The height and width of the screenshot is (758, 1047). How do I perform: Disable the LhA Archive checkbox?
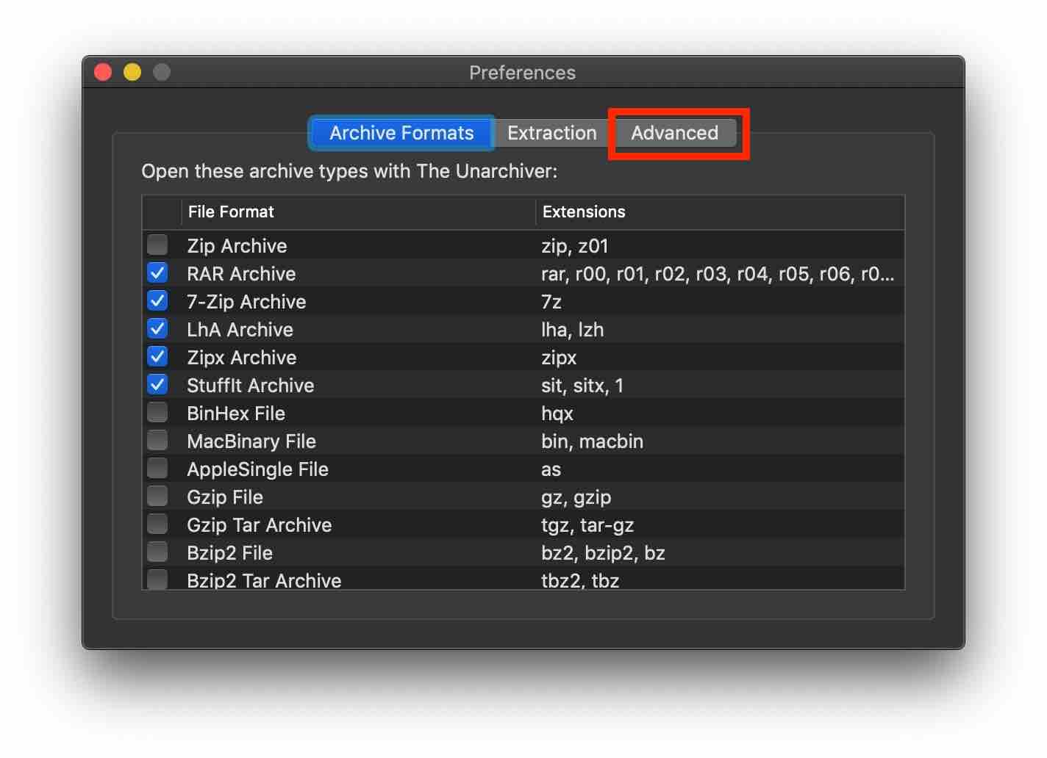(x=157, y=328)
